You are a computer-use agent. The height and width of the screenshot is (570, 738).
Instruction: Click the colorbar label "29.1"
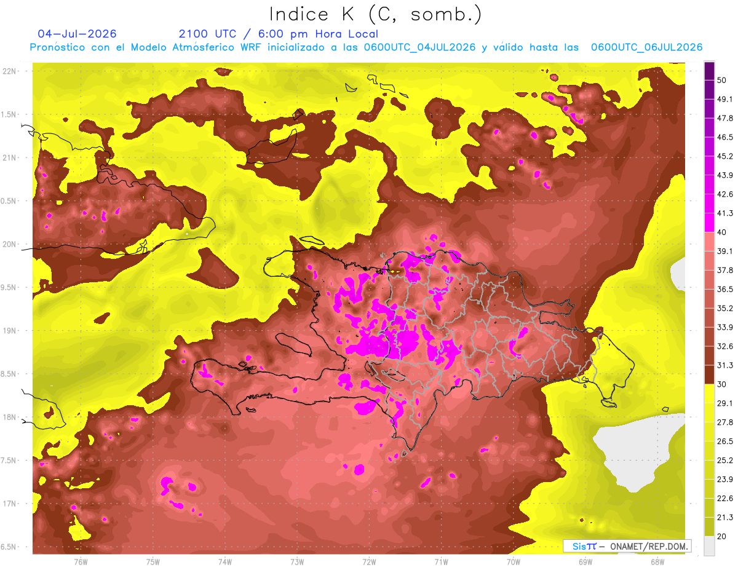(725, 403)
